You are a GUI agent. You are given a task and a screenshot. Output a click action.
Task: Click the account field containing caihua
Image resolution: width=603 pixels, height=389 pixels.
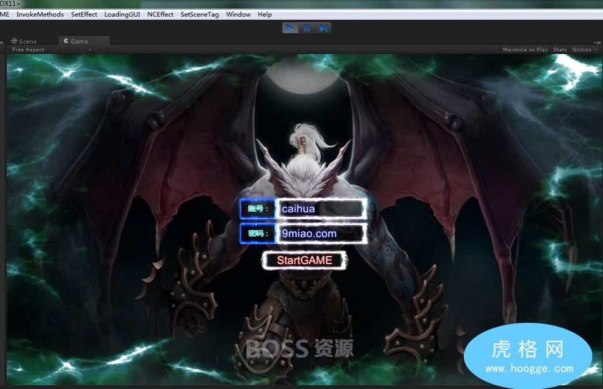tap(321, 209)
